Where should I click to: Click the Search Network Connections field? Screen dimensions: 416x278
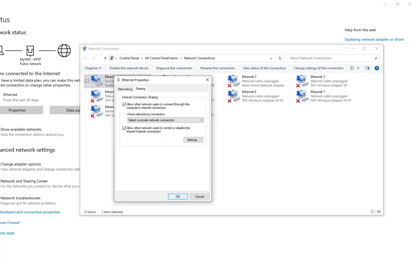pyautogui.click(x=330, y=58)
